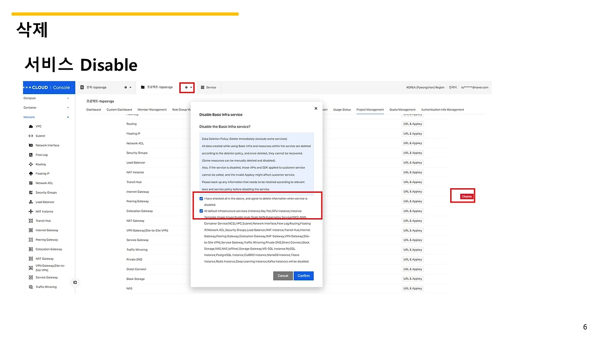The image size is (599, 337).
Task: Click the Block Storage row in the service list
Action: coord(136,279)
